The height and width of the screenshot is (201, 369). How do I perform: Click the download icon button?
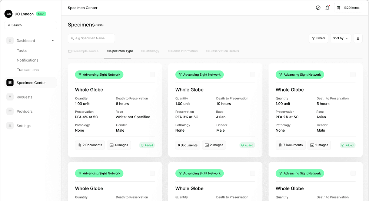[358, 38]
